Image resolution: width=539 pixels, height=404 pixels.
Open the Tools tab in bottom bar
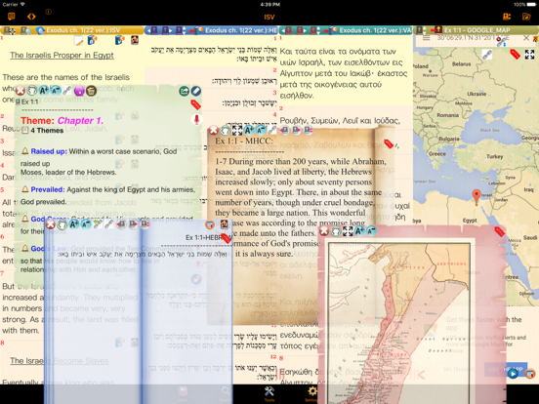tap(269, 393)
